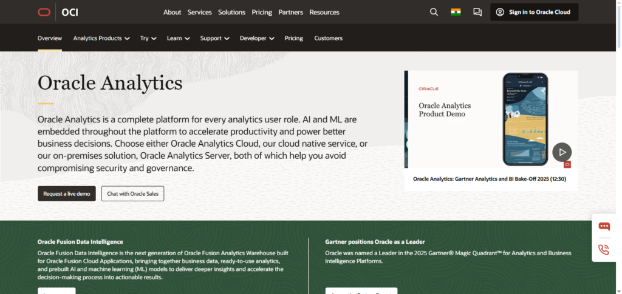The image size is (622, 294).
Task: Click Chat with Oracle Sales button
Action: click(132, 193)
